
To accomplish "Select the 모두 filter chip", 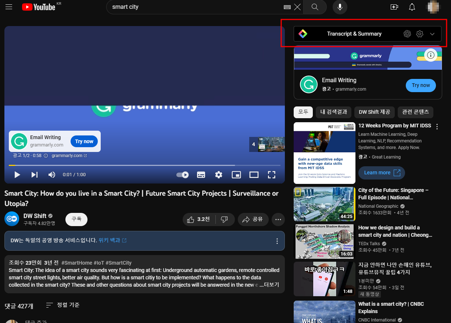I will tap(303, 112).
